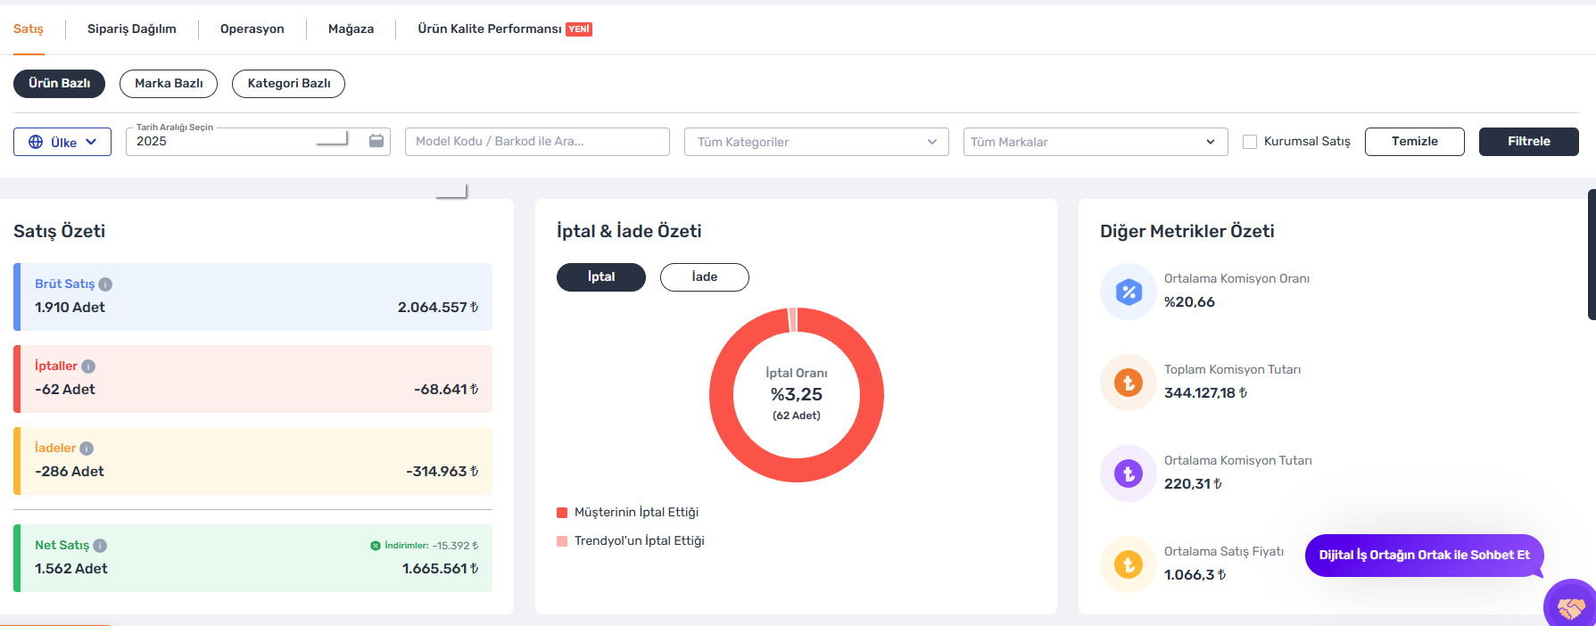Open the Satış tab
This screenshot has width=1596, height=626.
29,29
